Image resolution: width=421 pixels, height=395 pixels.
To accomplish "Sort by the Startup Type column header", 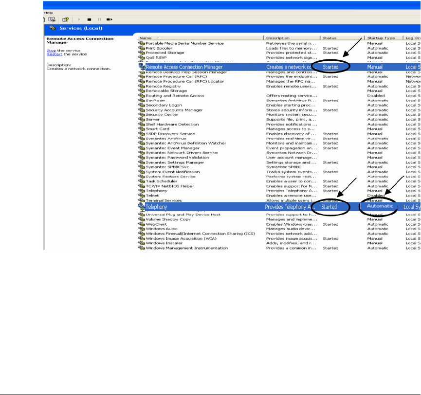I will tap(383, 38).
